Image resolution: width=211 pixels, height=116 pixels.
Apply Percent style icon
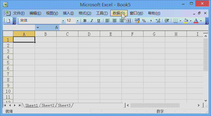[x=144, y=21]
